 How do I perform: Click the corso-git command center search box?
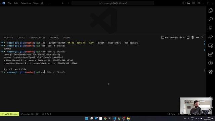[x=113, y=3]
